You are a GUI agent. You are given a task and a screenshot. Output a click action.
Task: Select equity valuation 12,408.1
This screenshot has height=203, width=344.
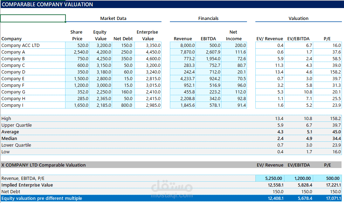(276, 198)
